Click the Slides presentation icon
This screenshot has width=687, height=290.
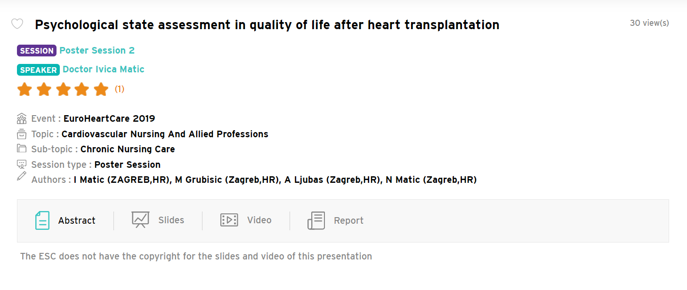[140, 219]
